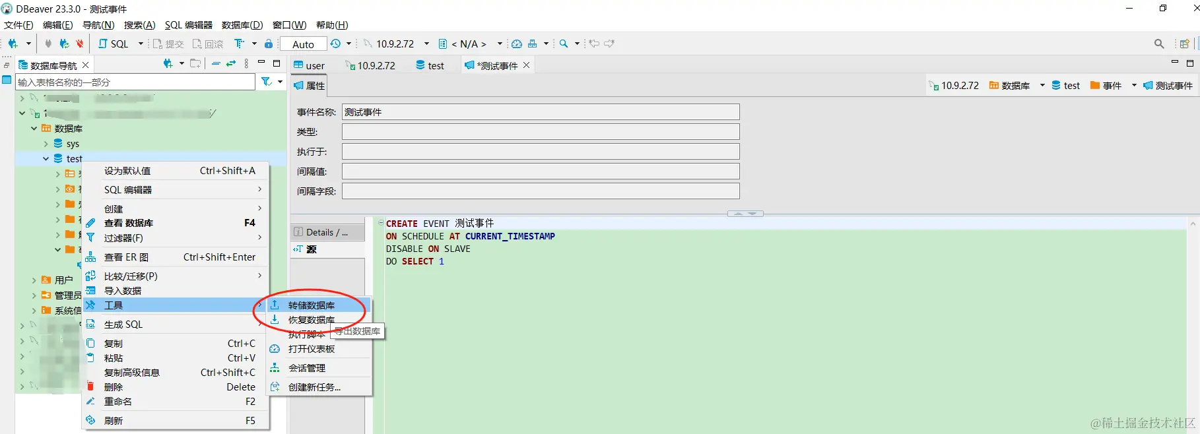Close the 测试事件 editor tab
Image resolution: width=1200 pixels, height=434 pixels.
[x=526, y=65]
